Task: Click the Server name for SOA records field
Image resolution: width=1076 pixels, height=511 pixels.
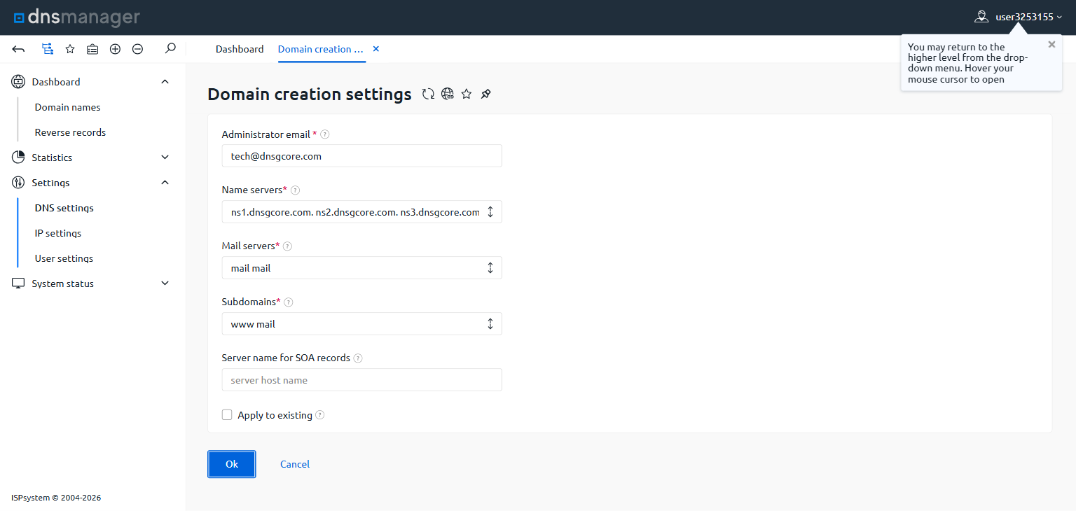Action: coord(362,380)
